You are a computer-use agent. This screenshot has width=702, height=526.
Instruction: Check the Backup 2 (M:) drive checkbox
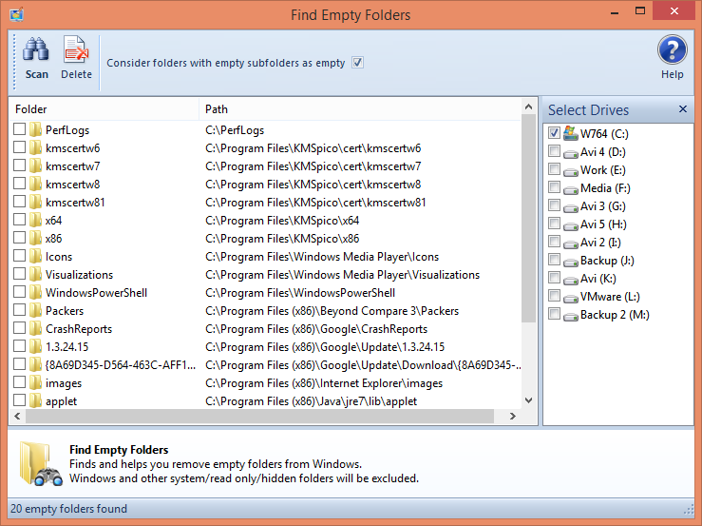(x=554, y=314)
